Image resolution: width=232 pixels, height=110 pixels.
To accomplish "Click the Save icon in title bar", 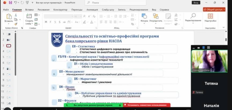I will pyautogui.click(x=10, y=3).
